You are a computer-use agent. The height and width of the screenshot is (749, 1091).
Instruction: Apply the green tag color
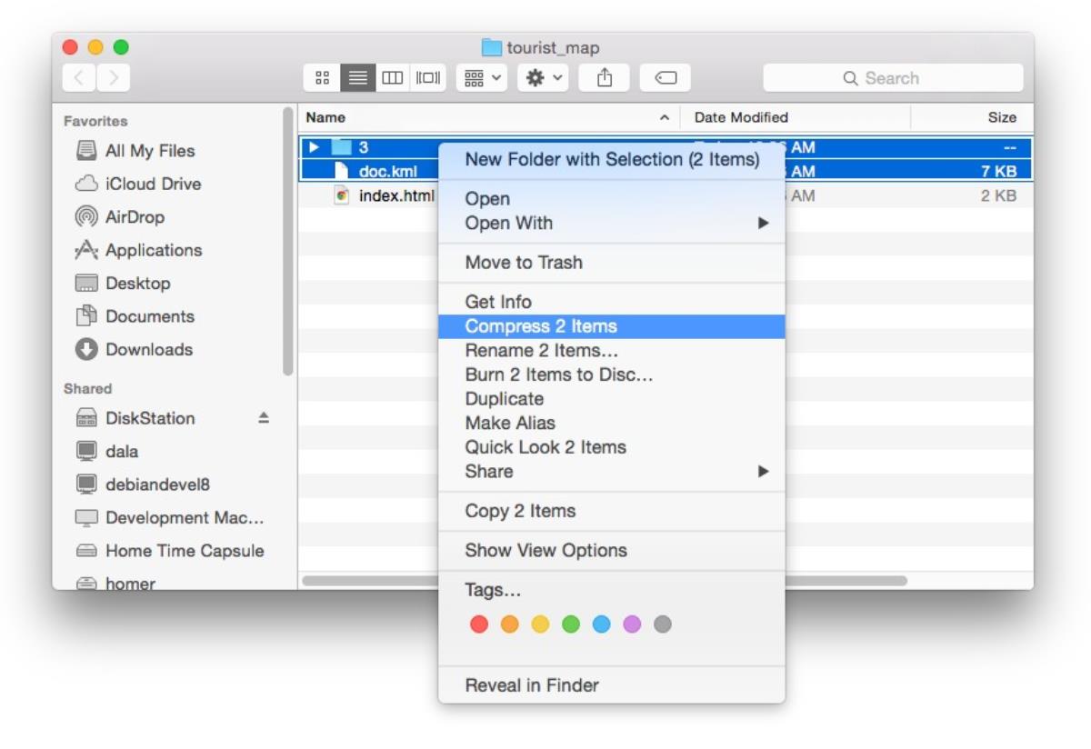[571, 624]
